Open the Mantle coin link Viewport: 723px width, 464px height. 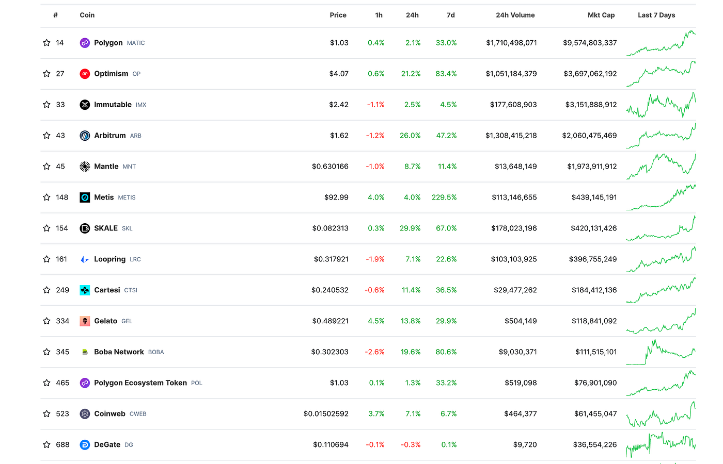106,167
